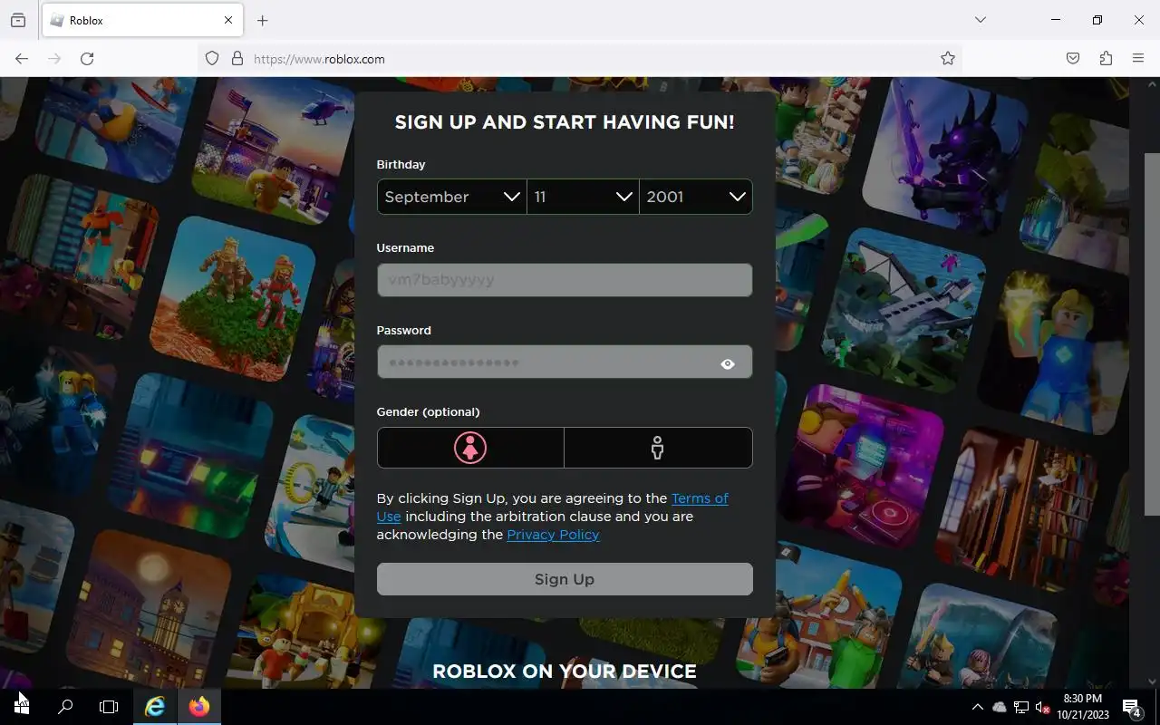Image resolution: width=1160 pixels, height=725 pixels.
Task: Bookmark this page with the star
Action: click(x=948, y=58)
